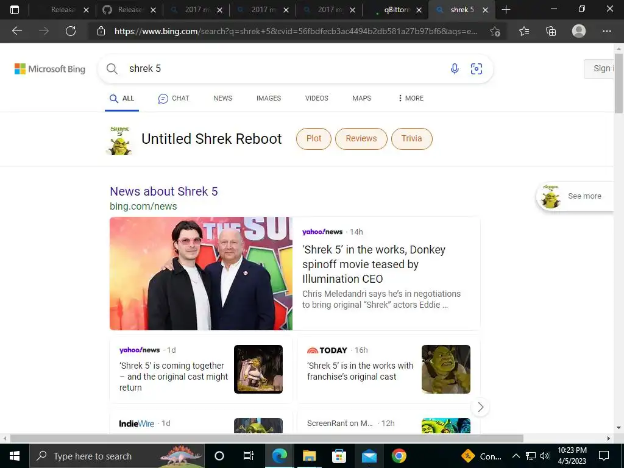The image size is (624, 468).
Task: Open the Favorites list icon
Action: [x=524, y=31]
